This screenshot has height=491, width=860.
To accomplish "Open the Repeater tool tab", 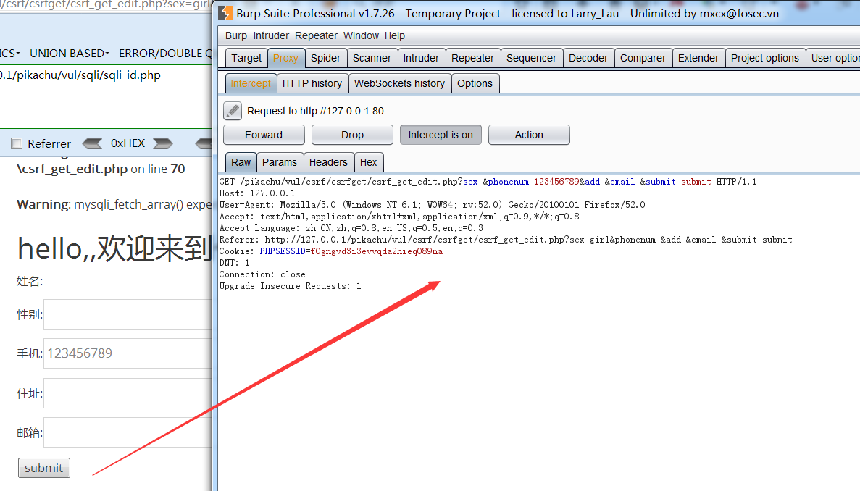I will pyautogui.click(x=472, y=58).
